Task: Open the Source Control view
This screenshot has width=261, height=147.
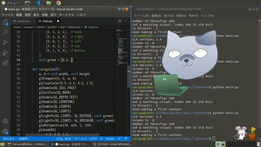Action: pyautogui.click(x=5, y=42)
